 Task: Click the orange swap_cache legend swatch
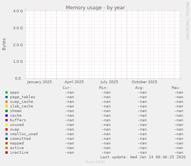[x=7, y=102]
